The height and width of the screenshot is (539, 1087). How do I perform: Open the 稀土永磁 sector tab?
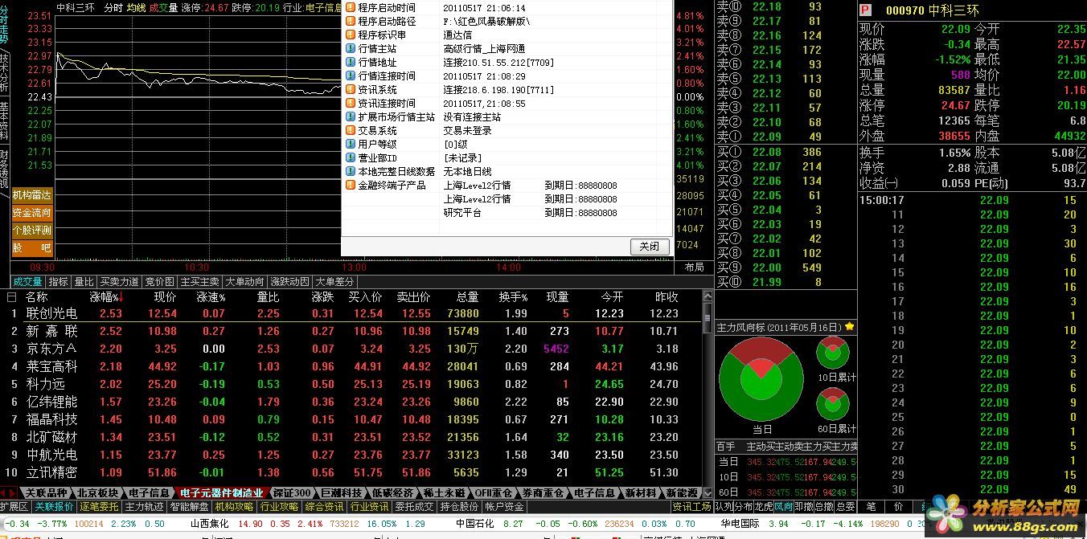(x=443, y=492)
